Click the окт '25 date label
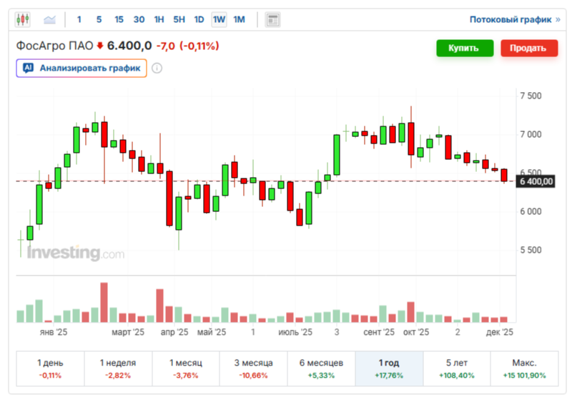The height and width of the screenshot is (404, 577). tap(416, 332)
